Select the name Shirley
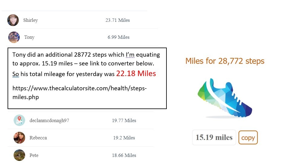 pyautogui.click(x=31, y=20)
